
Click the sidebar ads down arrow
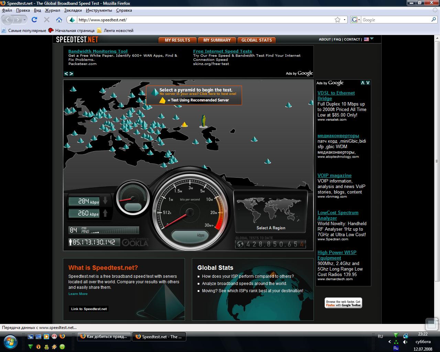(x=368, y=83)
